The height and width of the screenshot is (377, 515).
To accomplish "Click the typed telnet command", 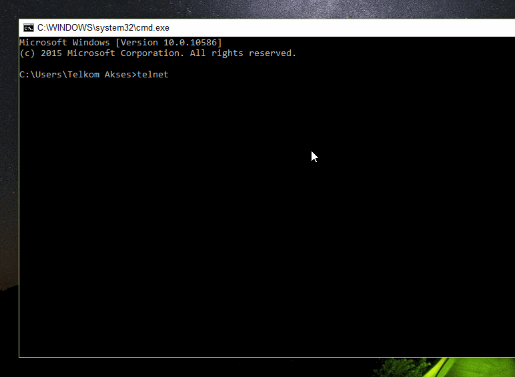I will 153,75.
